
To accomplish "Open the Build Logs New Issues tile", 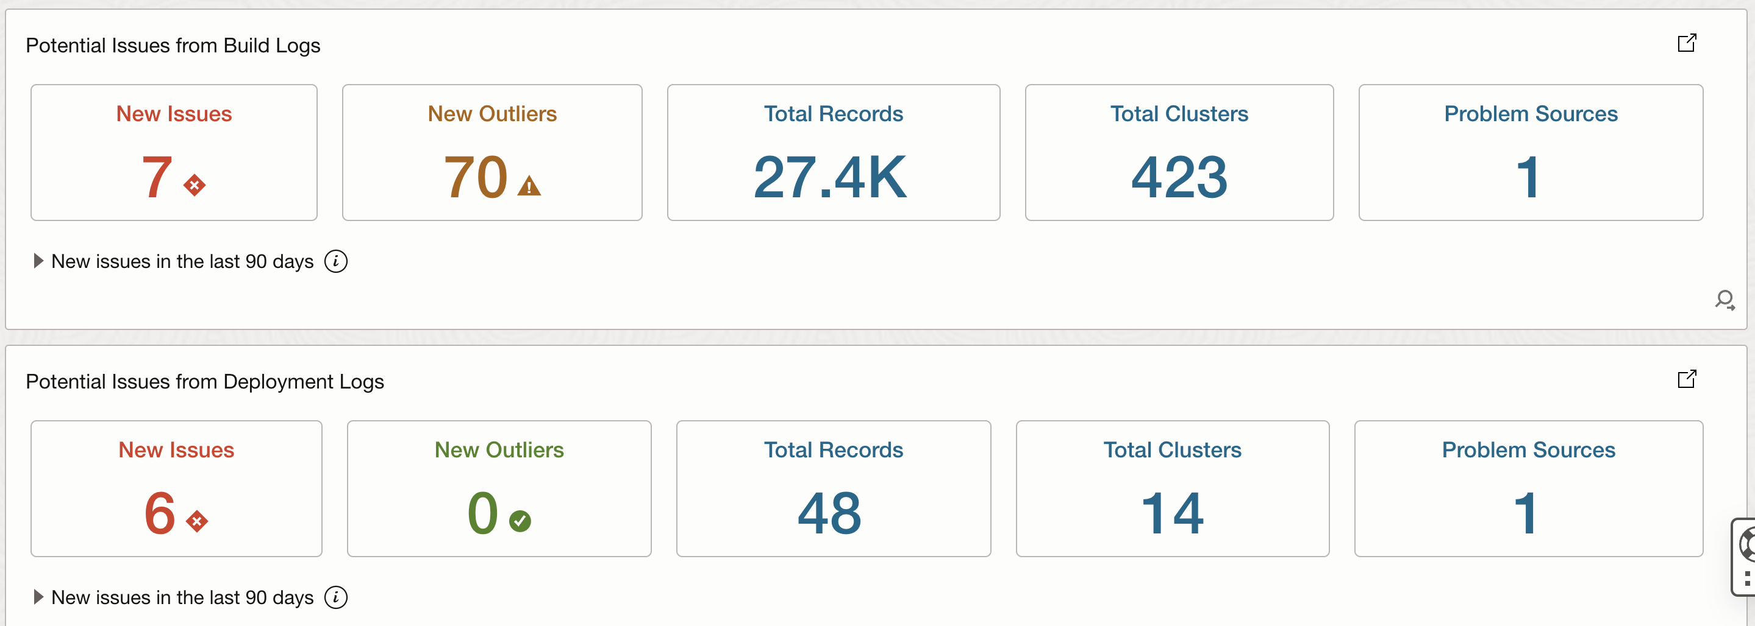I will pyautogui.click(x=174, y=152).
